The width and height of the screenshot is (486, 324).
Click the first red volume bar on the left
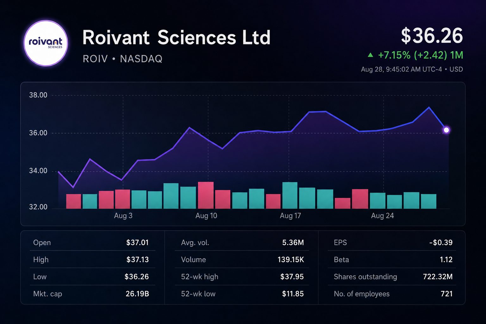pyautogui.click(x=74, y=201)
